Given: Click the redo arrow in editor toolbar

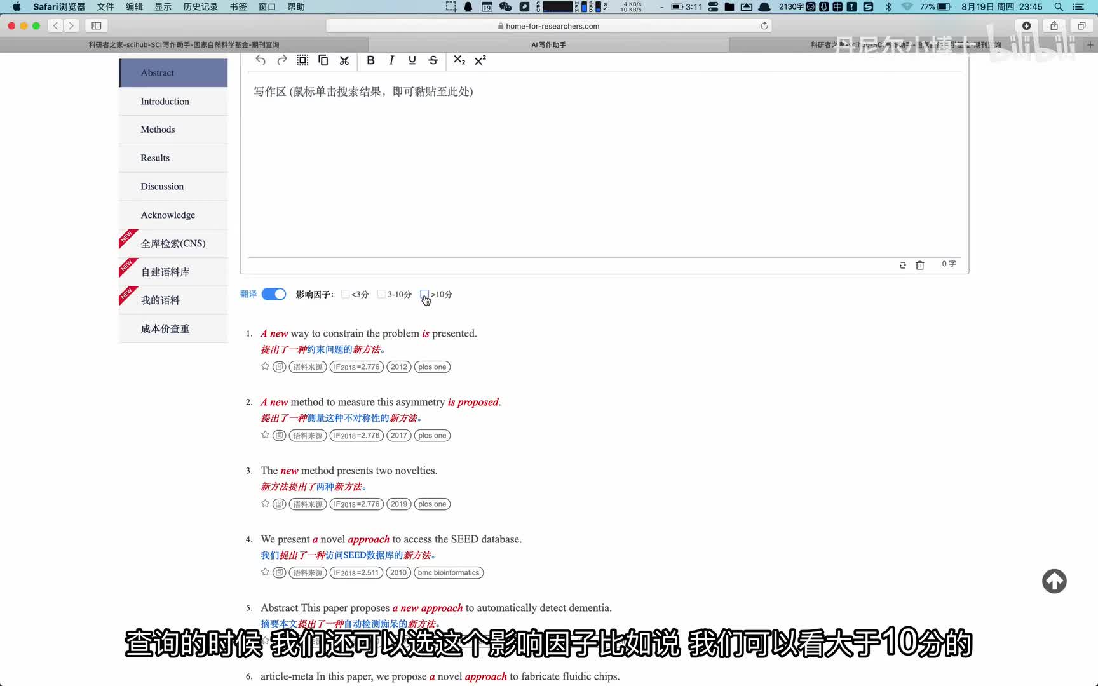Looking at the screenshot, I should 282,60.
